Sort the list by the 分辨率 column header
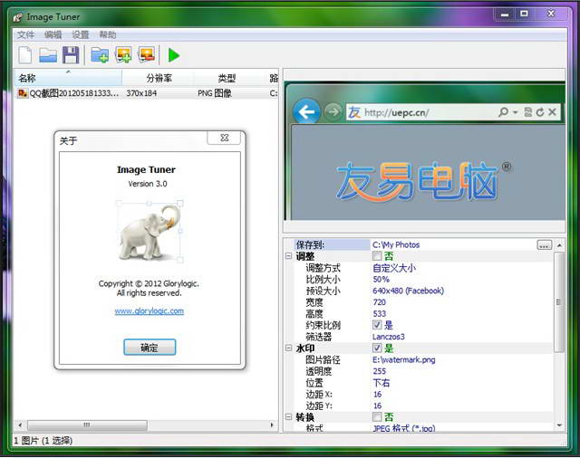The image size is (580, 458). point(158,78)
